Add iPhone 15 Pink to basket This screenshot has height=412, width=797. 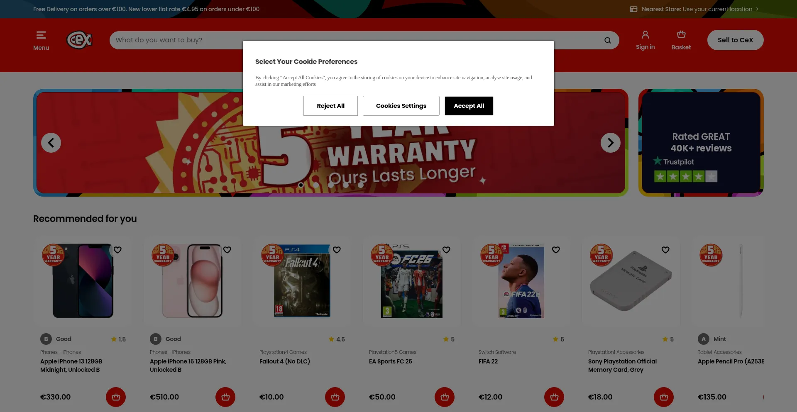click(225, 397)
